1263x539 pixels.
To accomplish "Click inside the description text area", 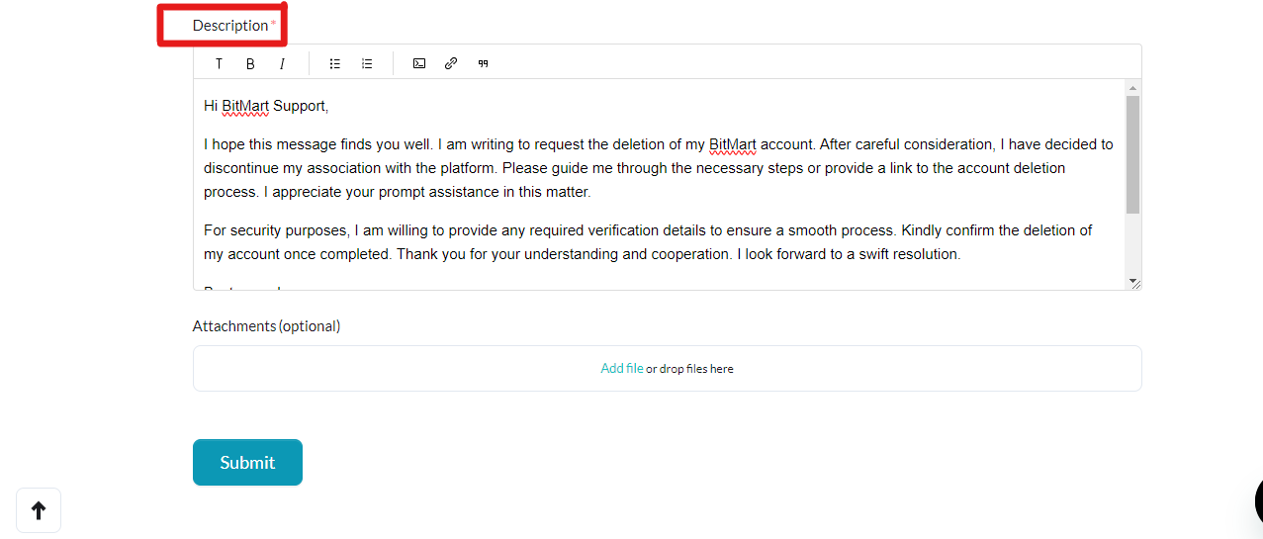I will coord(660,185).
